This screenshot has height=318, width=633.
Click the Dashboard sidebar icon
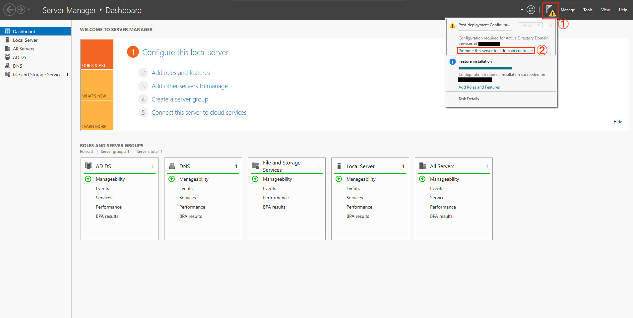pos(7,31)
